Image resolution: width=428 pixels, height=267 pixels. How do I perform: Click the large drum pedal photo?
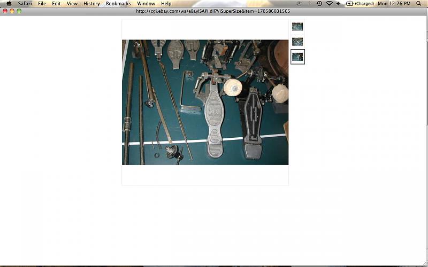205,102
